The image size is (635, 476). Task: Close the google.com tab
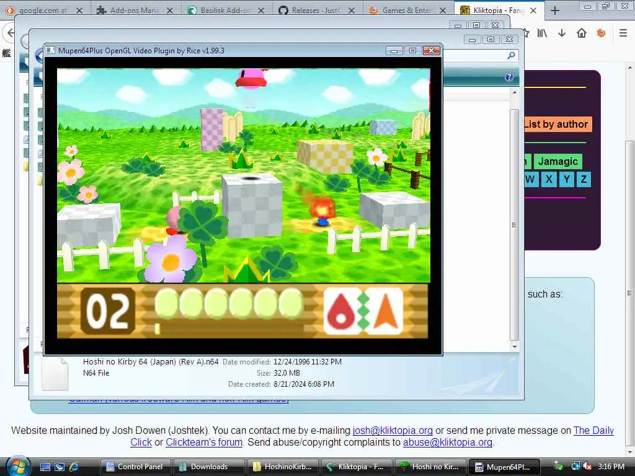click(79, 11)
